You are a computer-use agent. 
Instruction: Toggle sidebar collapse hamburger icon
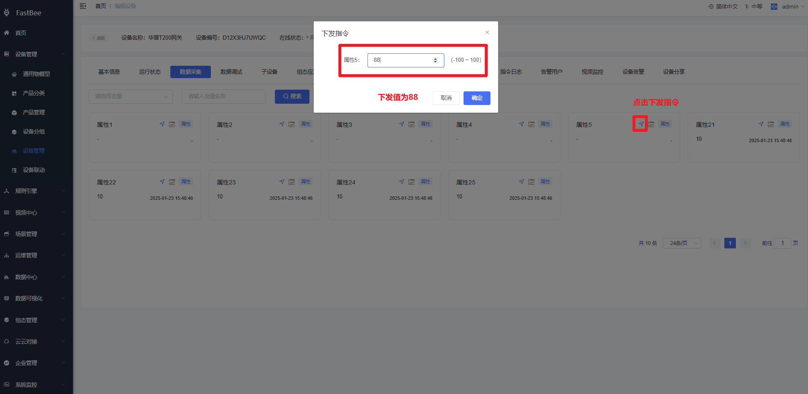(83, 6)
